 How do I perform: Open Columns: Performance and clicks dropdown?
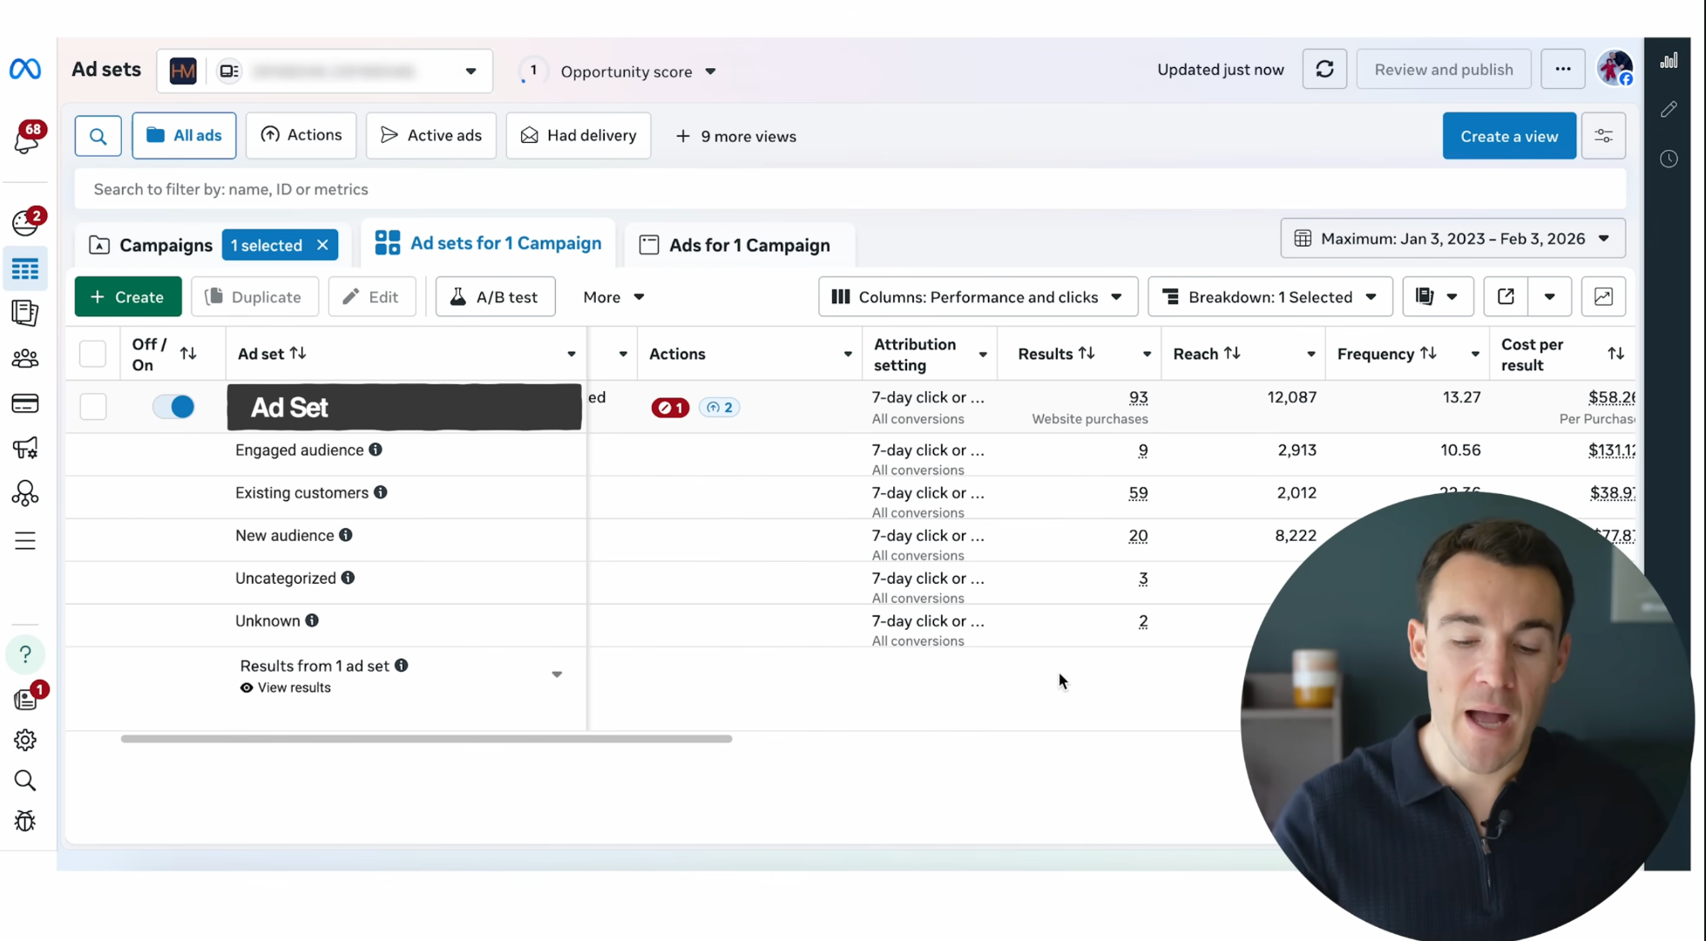coord(978,297)
